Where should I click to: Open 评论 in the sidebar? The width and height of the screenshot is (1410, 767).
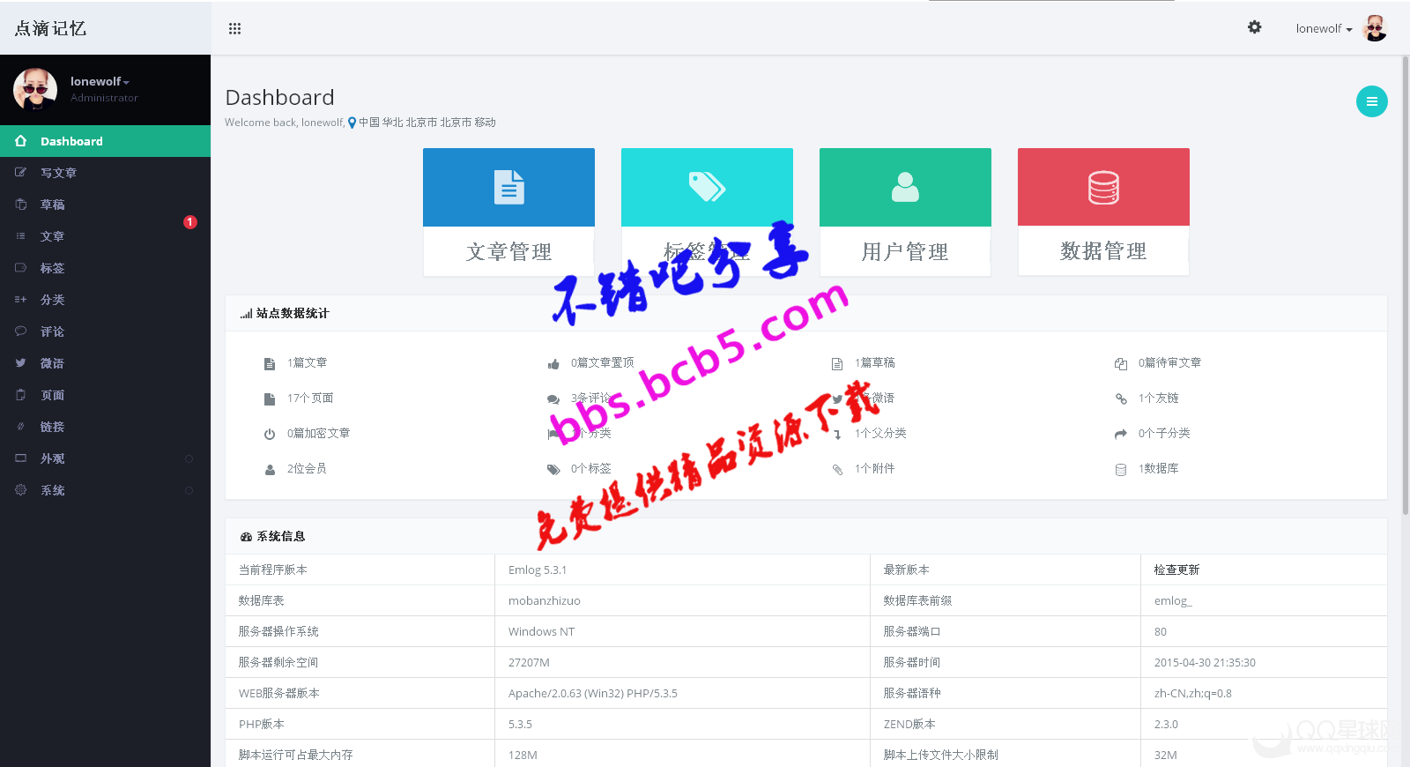click(x=105, y=331)
